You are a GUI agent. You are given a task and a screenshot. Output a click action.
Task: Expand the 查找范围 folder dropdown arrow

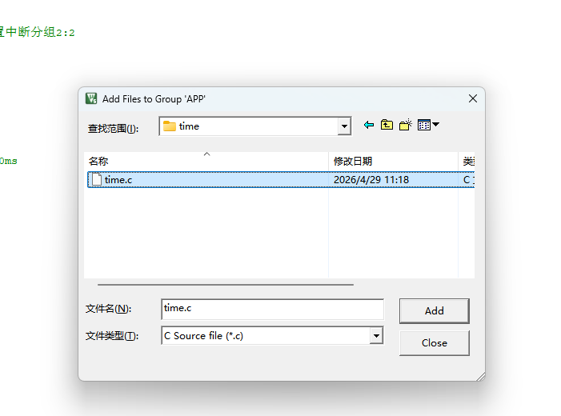(344, 126)
